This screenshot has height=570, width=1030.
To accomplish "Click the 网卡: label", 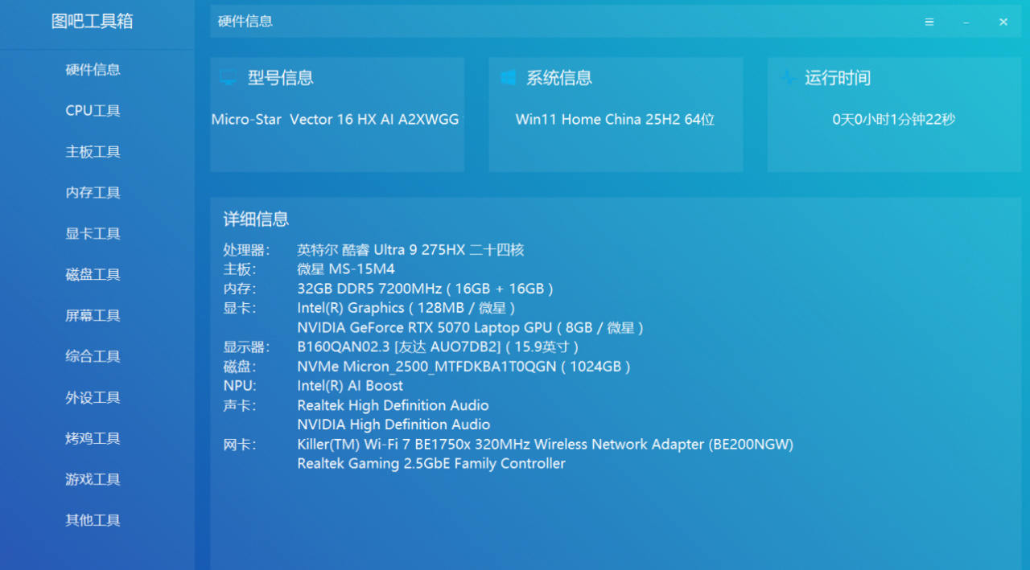I will coord(239,445).
